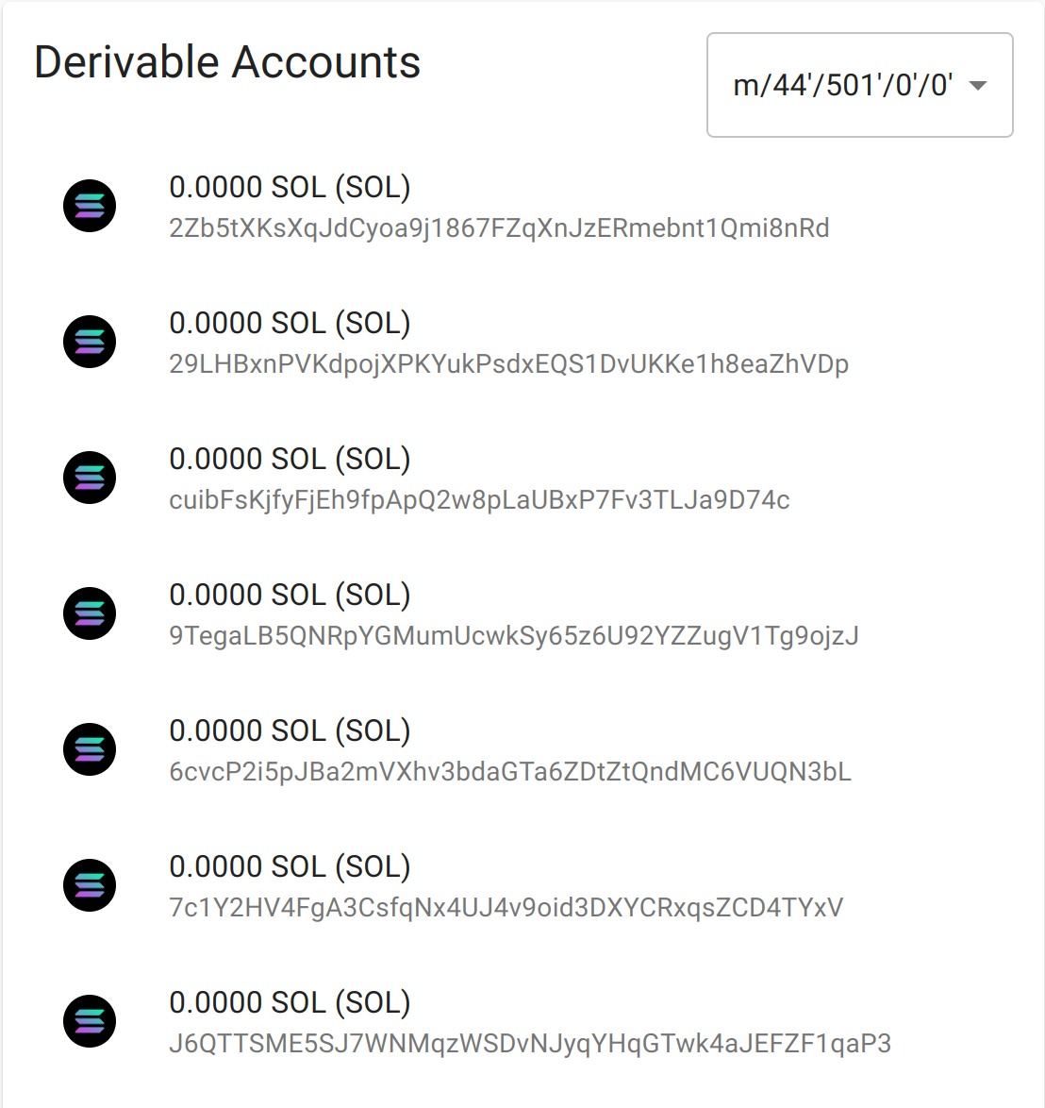Pick the account address 6cvcP2i5pJBa2mVXhv3bda

pyautogui.click(x=510, y=772)
